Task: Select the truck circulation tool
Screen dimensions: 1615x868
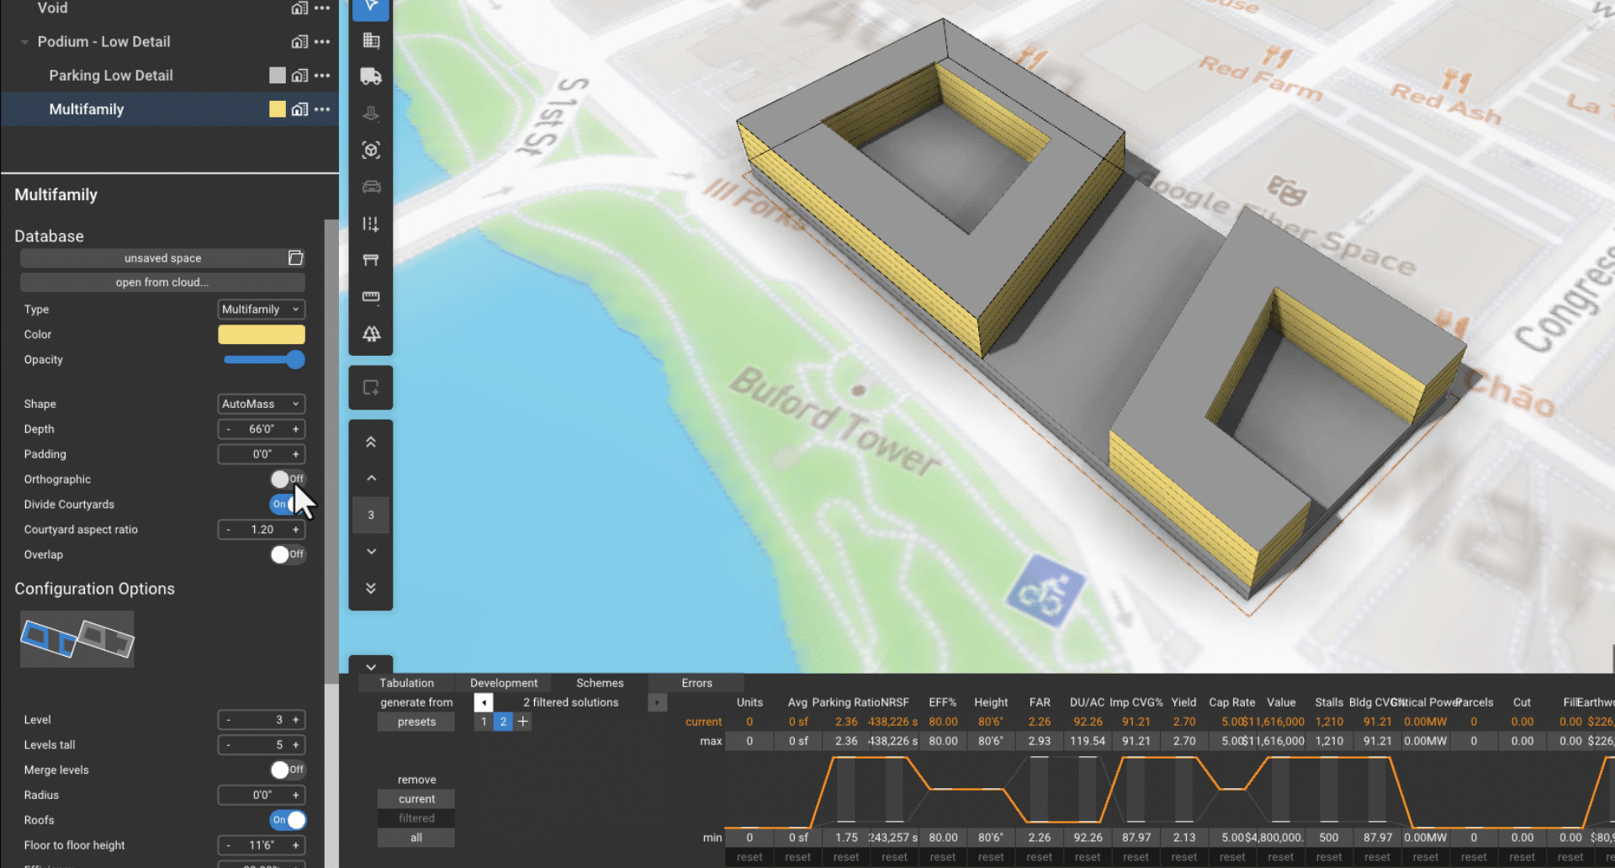Action: coord(371,76)
